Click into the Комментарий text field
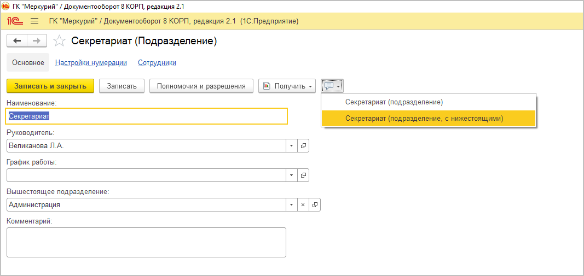The width and height of the screenshot is (584, 276). (x=146, y=242)
